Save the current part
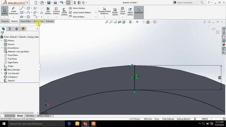Image resolution: width=226 pixels, height=127 pixels. tap(49, 2)
